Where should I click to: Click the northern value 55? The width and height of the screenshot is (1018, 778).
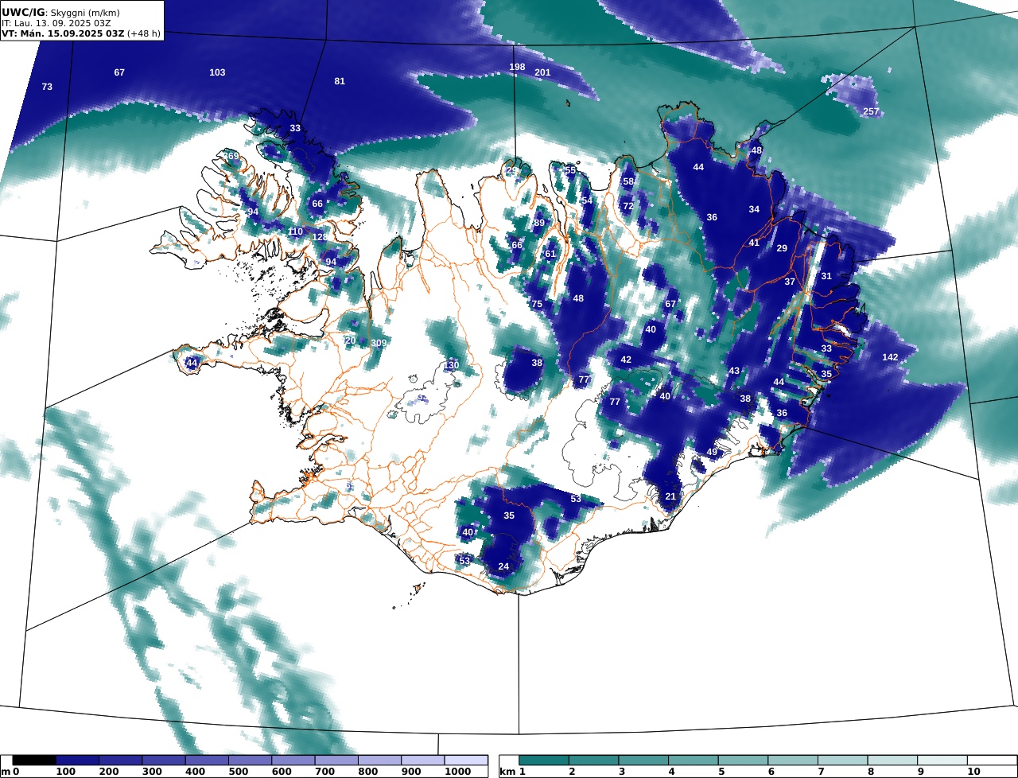click(x=570, y=170)
